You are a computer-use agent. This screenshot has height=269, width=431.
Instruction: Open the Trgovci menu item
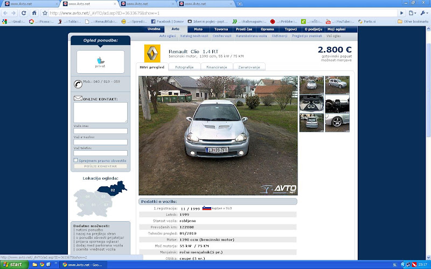(290, 29)
